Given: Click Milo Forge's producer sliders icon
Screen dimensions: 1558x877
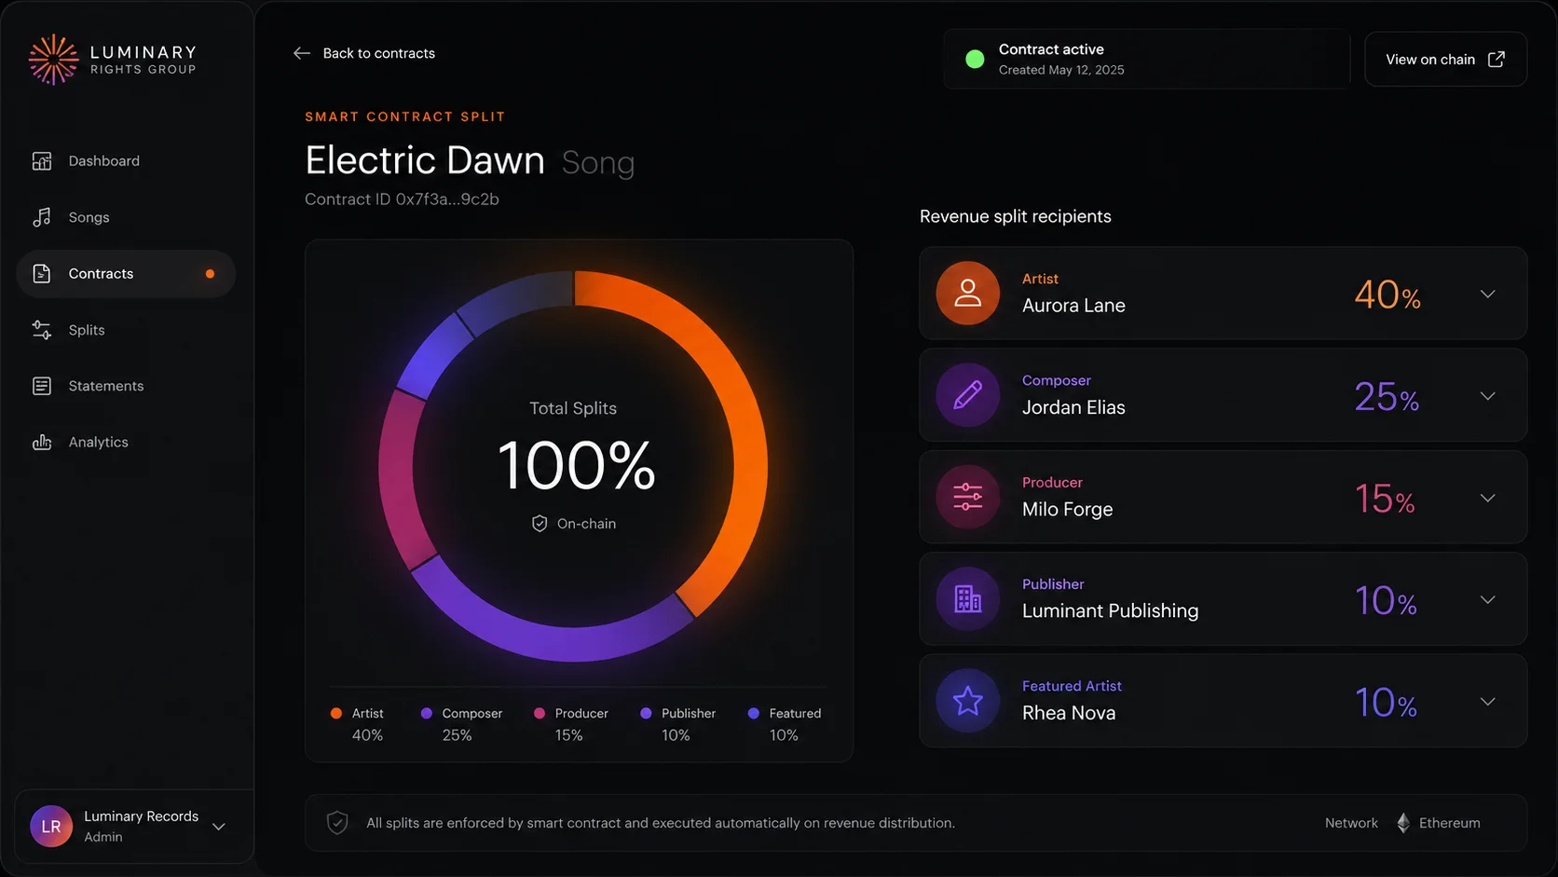Looking at the screenshot, I should tap(968, 497).
